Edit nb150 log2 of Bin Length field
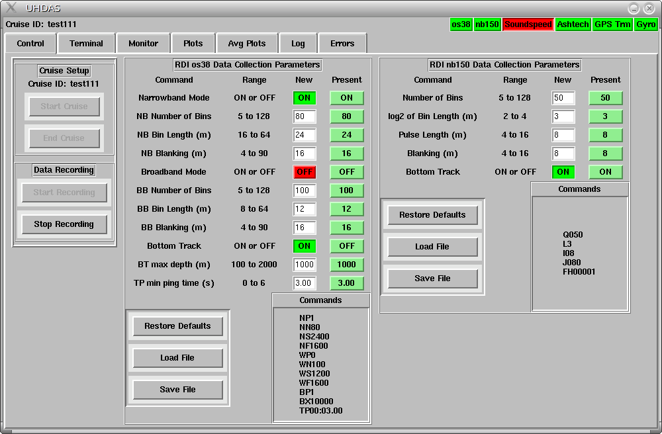Screen dimensions: 662x434 [x=563, y=116]
